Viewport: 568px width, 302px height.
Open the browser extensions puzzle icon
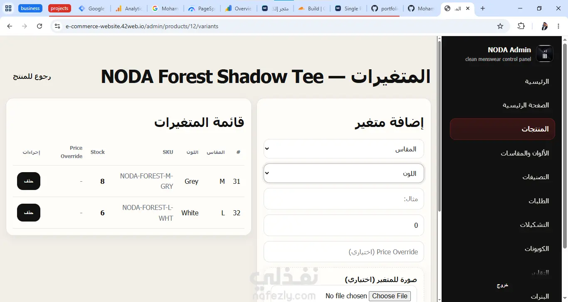point(521,26)
